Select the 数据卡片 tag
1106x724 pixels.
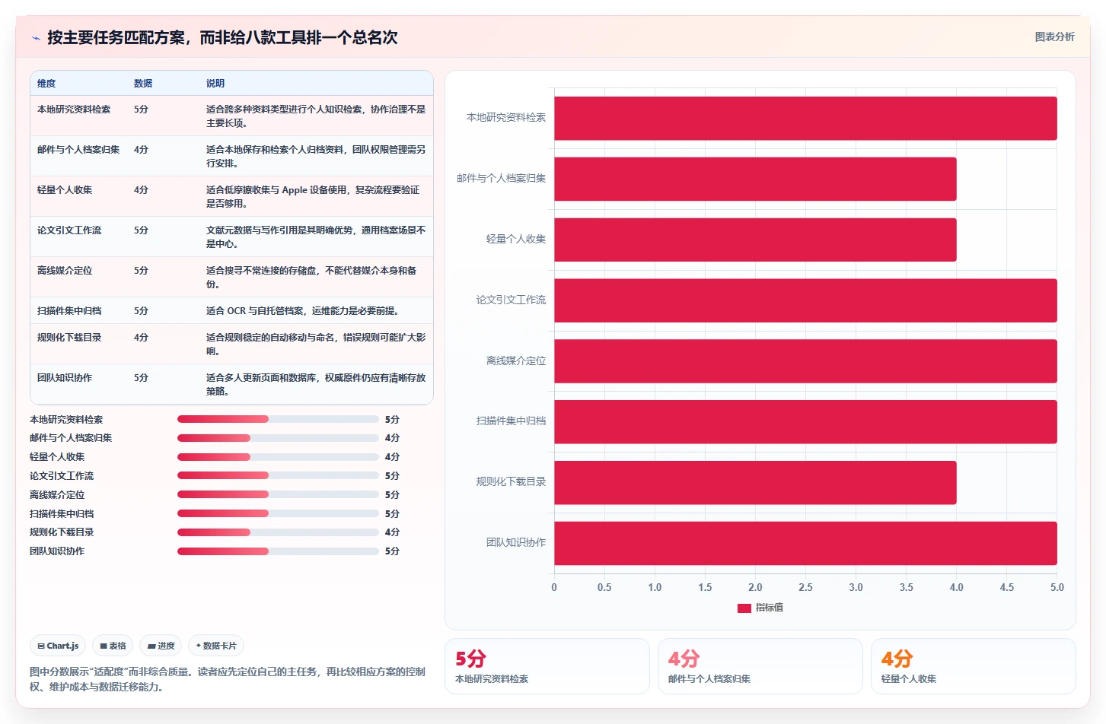tap(216, 646)
